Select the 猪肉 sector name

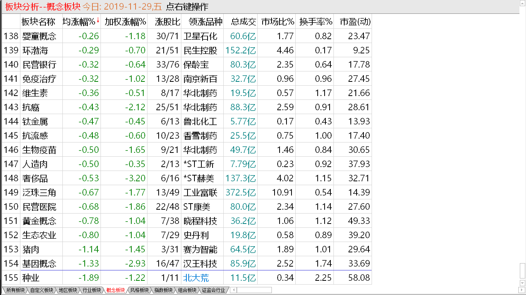tap(31, 249)
